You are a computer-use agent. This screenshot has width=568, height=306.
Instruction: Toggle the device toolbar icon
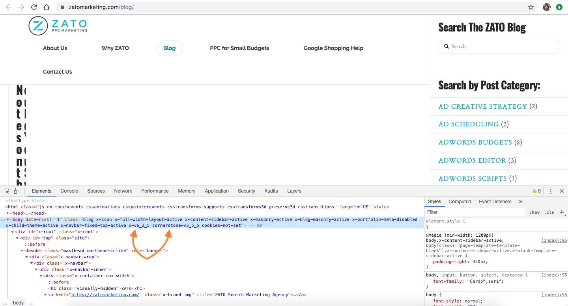tap(17, 191)
